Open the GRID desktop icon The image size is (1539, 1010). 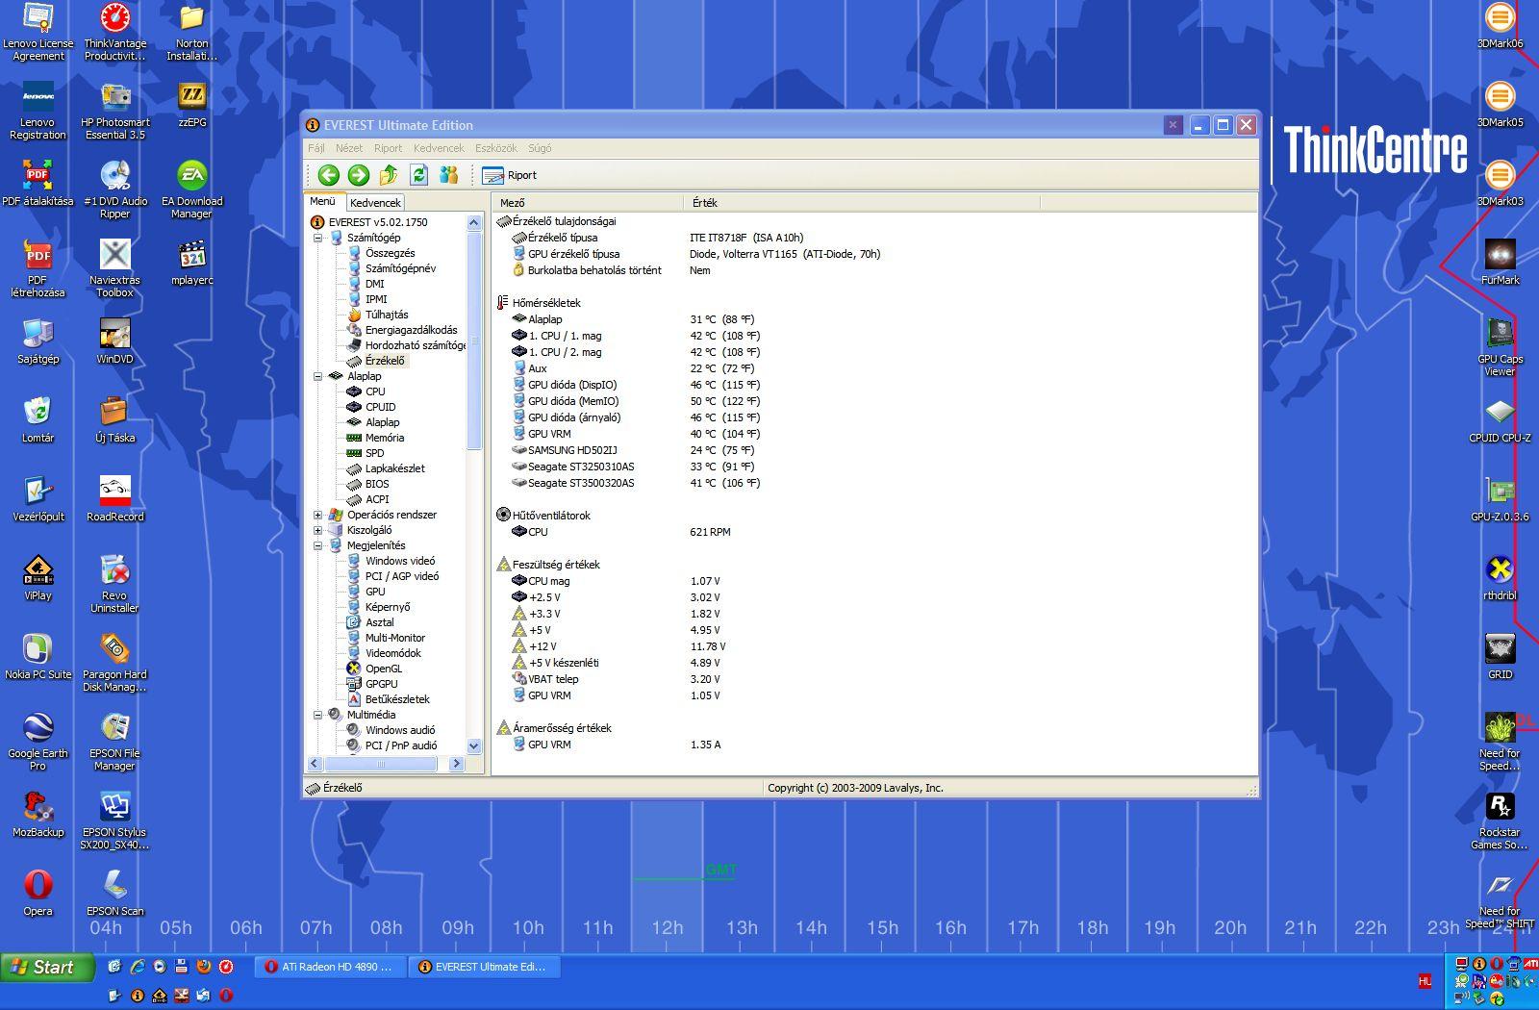coord(1500,656)
